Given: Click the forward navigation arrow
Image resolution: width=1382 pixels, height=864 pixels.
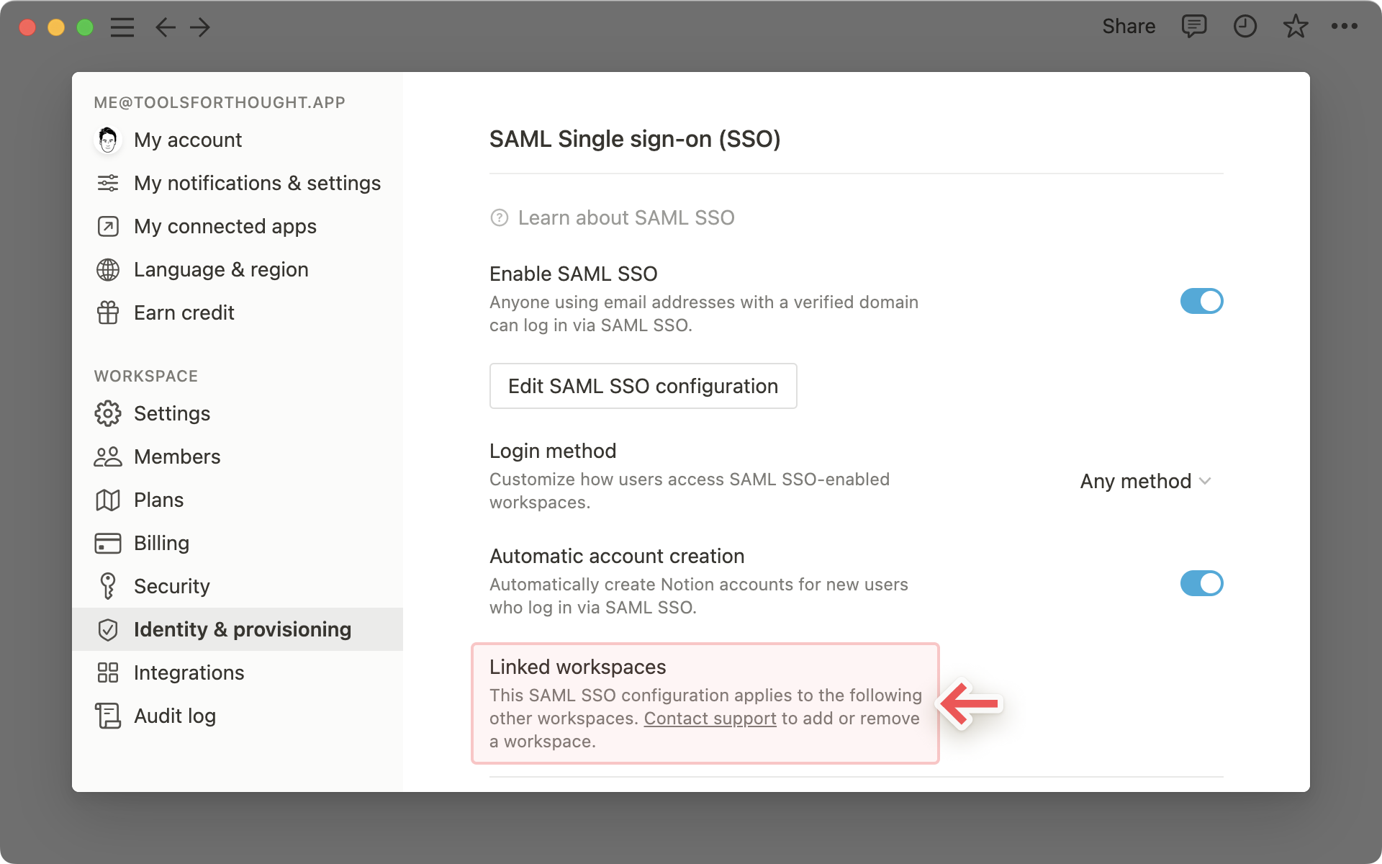Looking at the screenshot, I should [200, 27].
